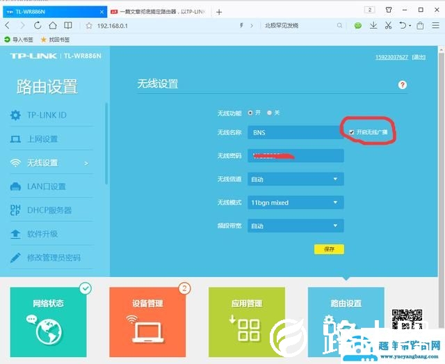445x364 pixels.
Task: Click the 无线密码 input field
Action: tap(296, 156)
